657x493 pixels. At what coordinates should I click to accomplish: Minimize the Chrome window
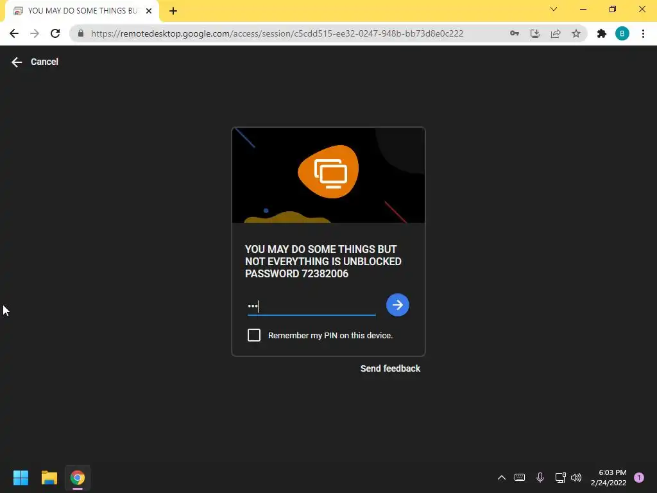[583, 9]
